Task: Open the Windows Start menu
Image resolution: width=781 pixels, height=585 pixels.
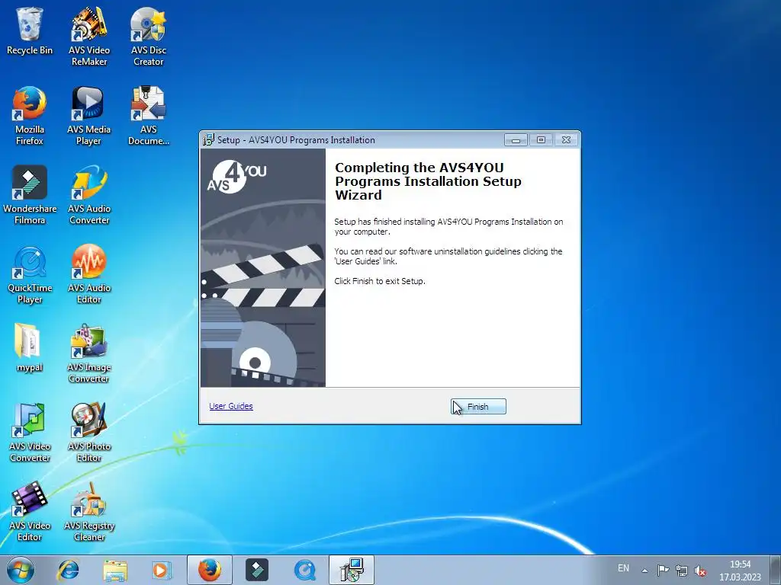Action: click(21, 570)
